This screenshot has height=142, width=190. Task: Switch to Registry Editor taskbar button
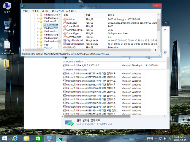pyautogui.click(x=61, y=138)
